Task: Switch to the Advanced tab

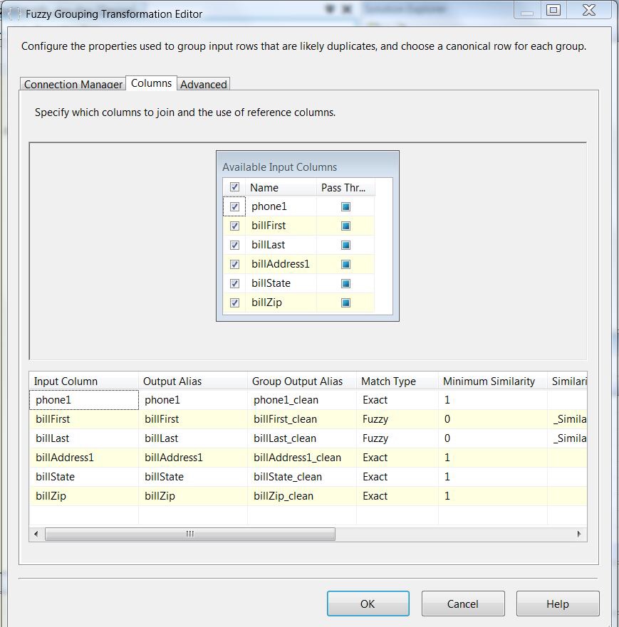Action: [204, 84]
